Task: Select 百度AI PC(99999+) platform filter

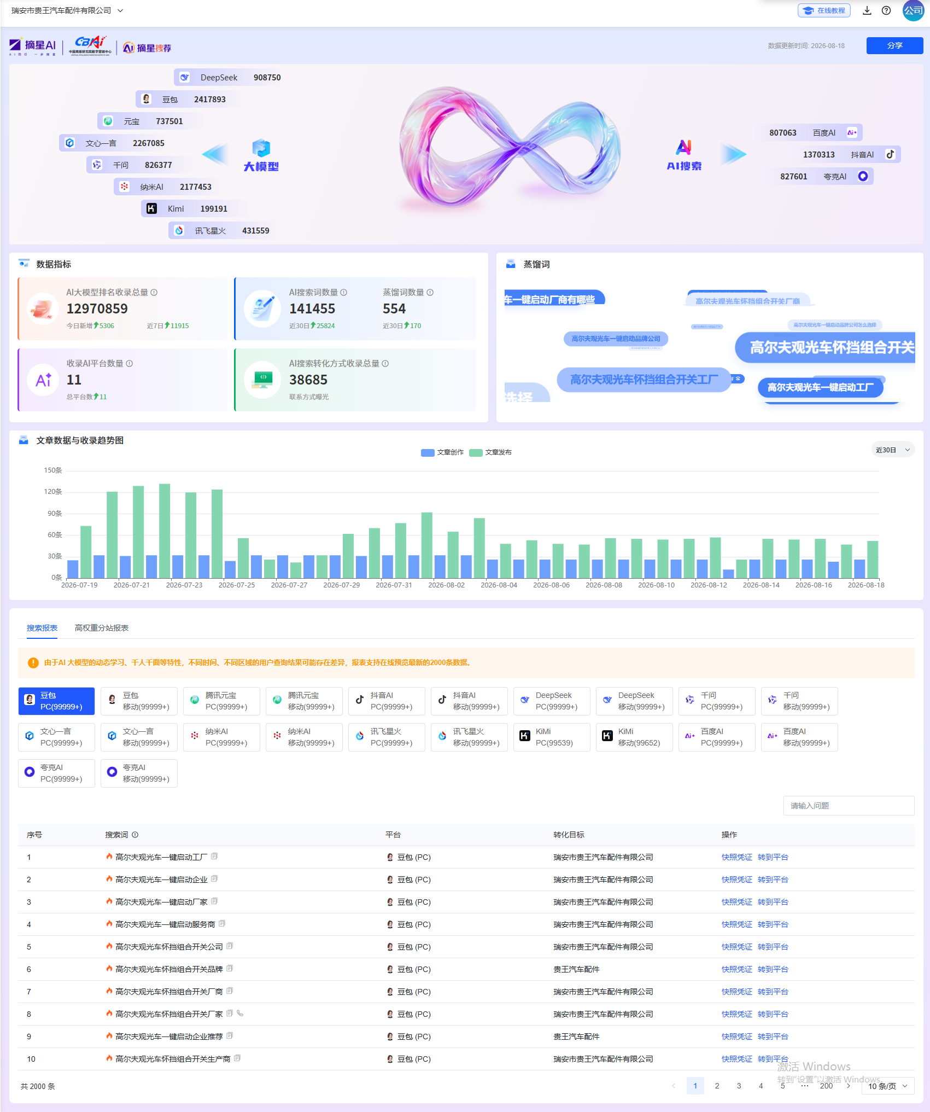Action: (x=717, y=737)
